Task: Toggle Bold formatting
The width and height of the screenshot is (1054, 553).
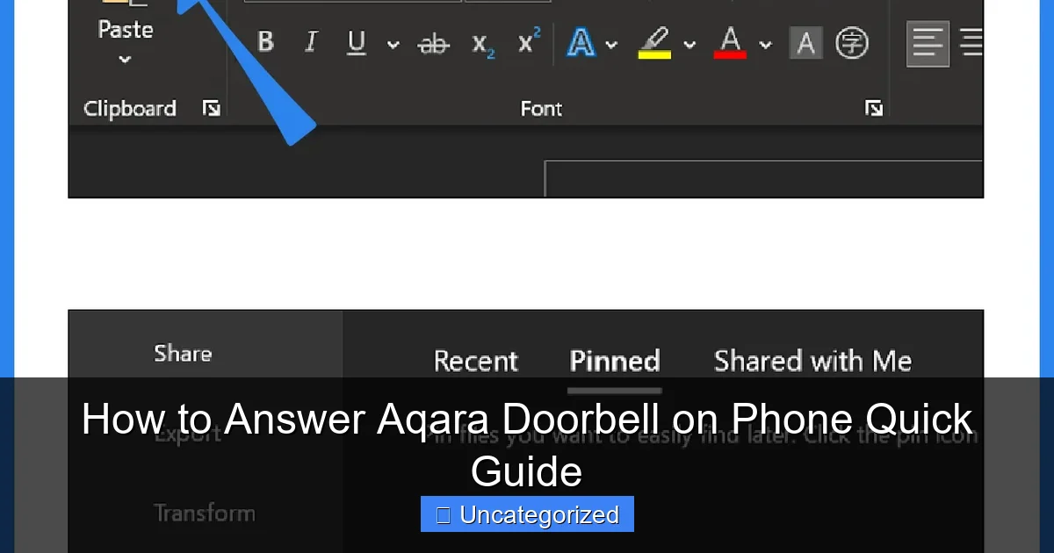Action: point(265,42)
